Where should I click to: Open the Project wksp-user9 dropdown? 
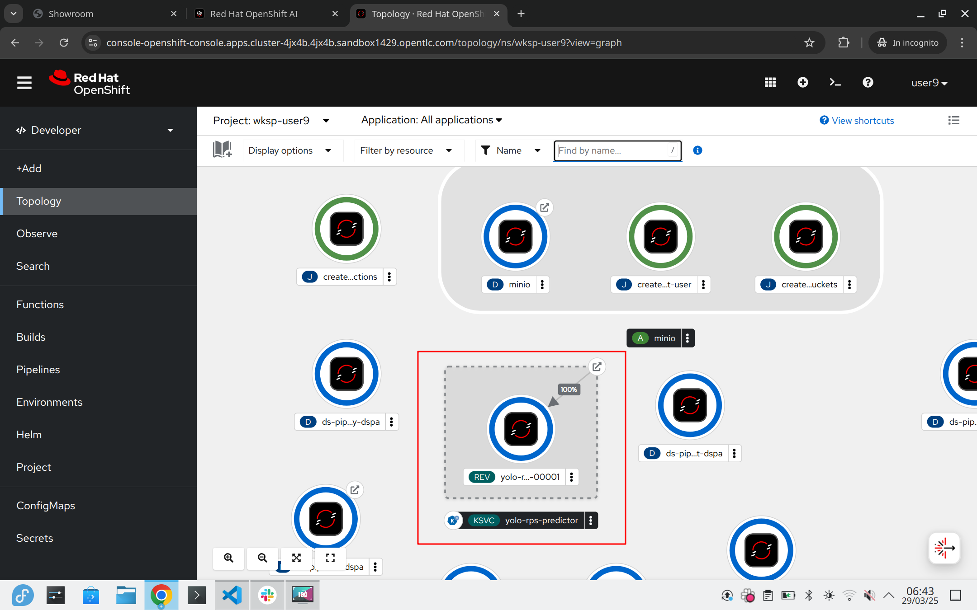click(271, 121)
